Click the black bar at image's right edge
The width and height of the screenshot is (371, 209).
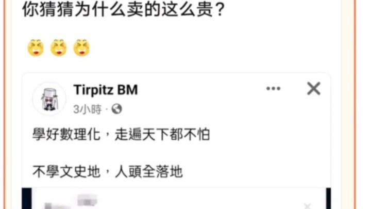328,199
